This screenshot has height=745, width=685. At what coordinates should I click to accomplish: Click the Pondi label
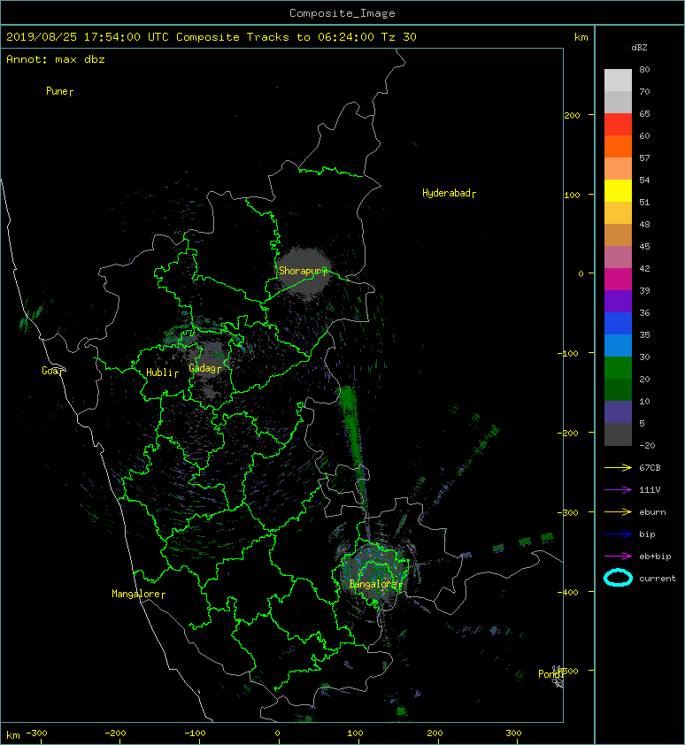[x=550, y=673]
